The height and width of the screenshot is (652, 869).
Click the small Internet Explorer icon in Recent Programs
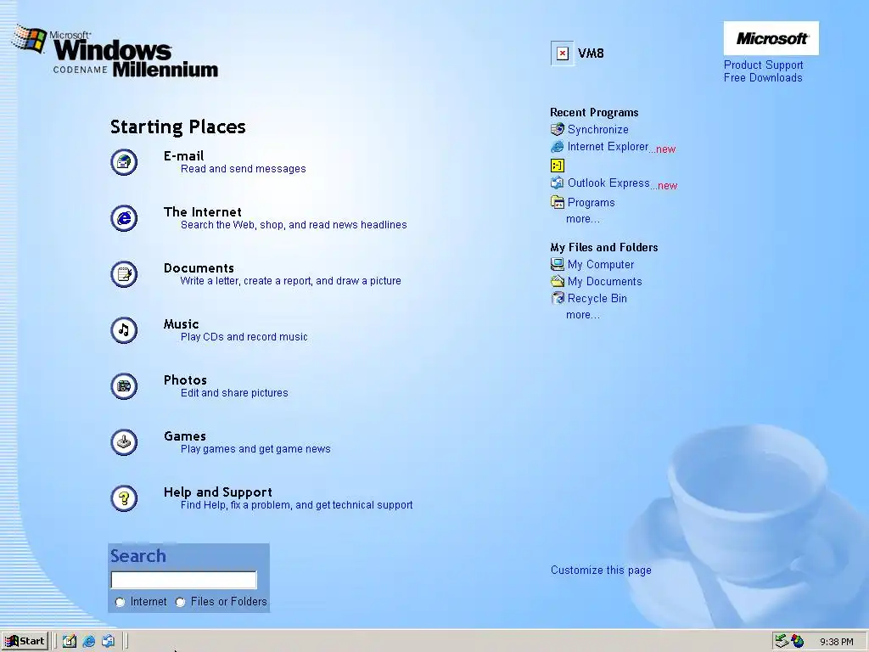[557, 146]
